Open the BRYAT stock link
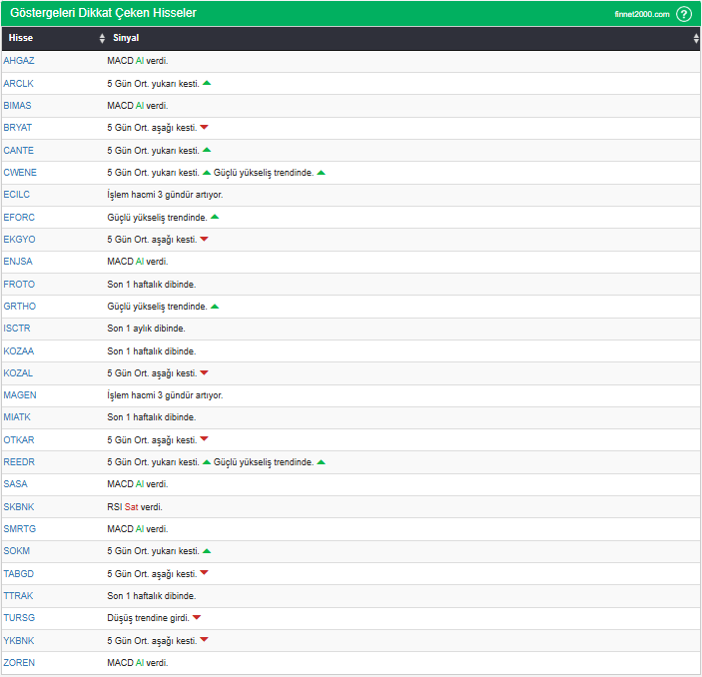The width and height of the screenshot is (702, 677). pyautogui.click(x=17, y=128)
